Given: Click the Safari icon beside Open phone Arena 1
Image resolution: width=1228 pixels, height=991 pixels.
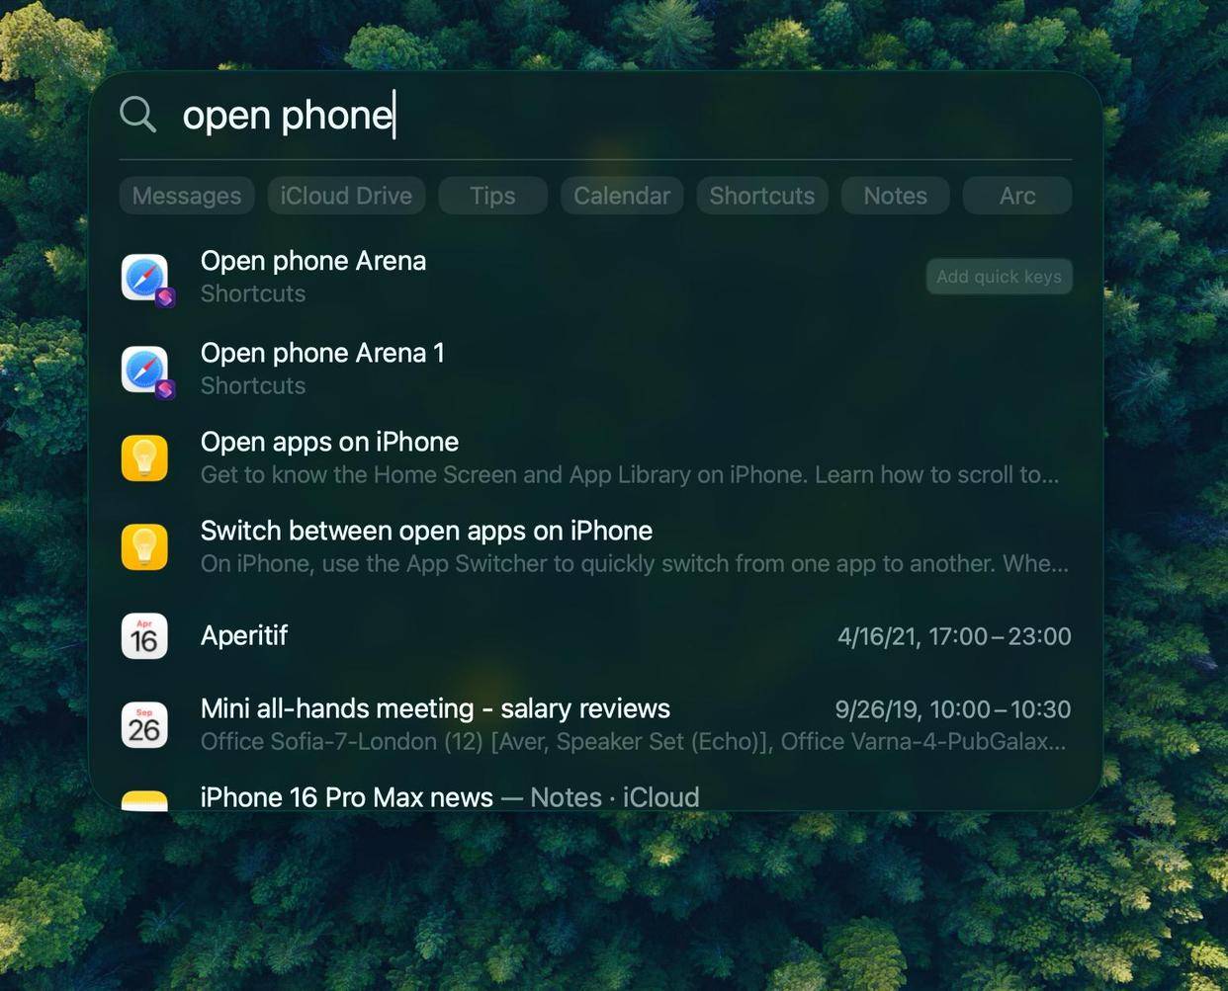Looking at the screenshot, I should tap(145, 370).
